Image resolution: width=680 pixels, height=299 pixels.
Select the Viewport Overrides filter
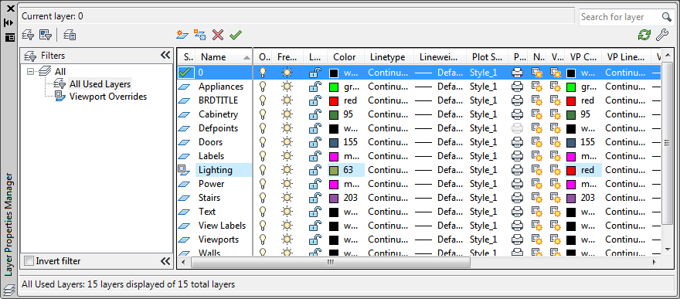pyautogui.click(x=108, y=97)
